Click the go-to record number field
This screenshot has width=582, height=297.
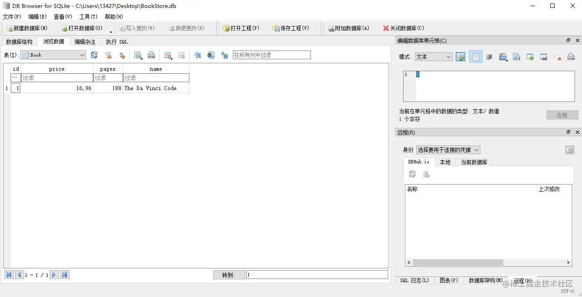317,275
